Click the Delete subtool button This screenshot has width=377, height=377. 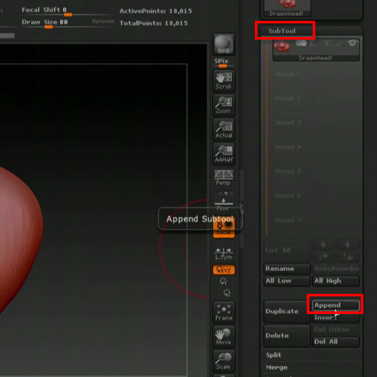pyautogui.click(x=287, y=335)
